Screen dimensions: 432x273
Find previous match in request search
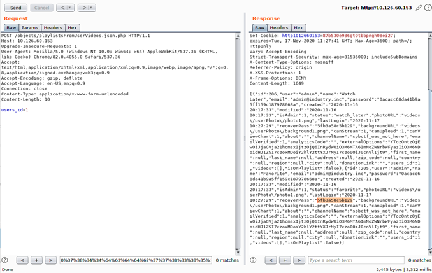[22, 260]
